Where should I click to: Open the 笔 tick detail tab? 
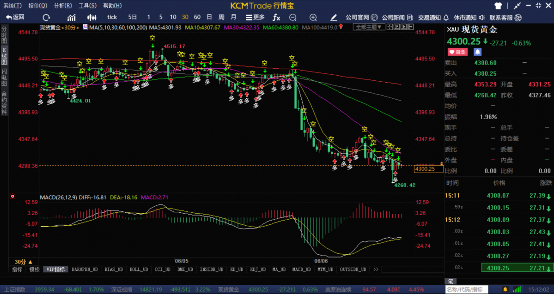coord(451,281)
